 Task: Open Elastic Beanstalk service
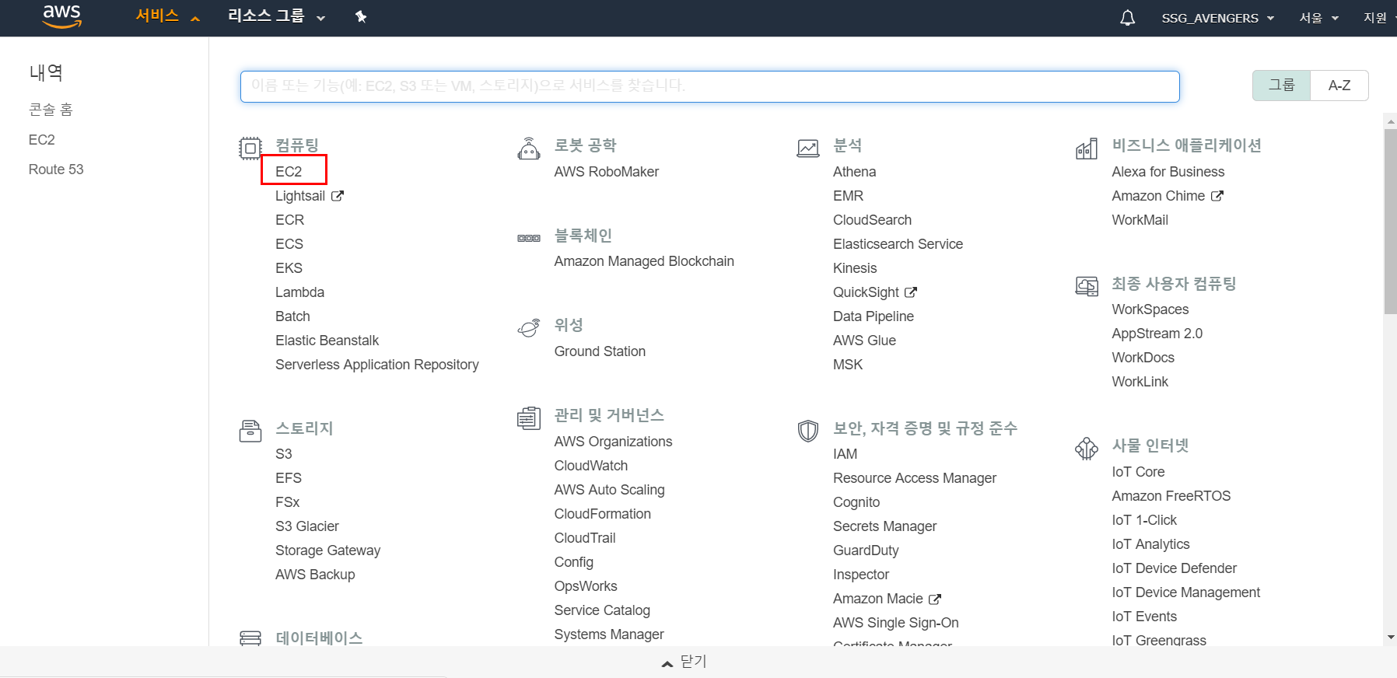pyautogui.click(x=327, y=341)
